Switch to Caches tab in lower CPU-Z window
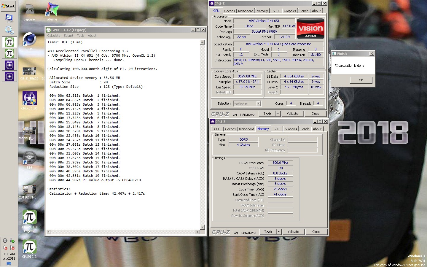 (230, 129)
